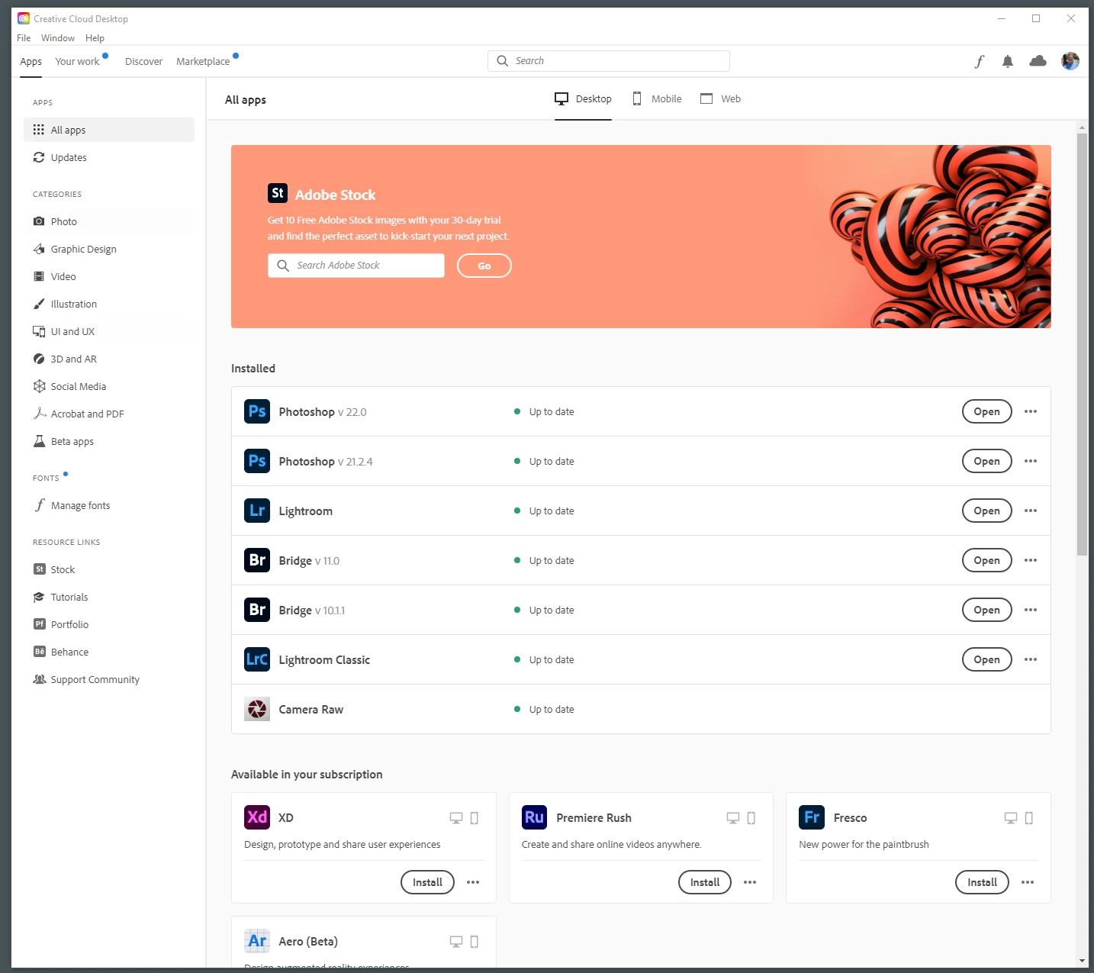Click the Camera Raw app icon

[257, 709]
